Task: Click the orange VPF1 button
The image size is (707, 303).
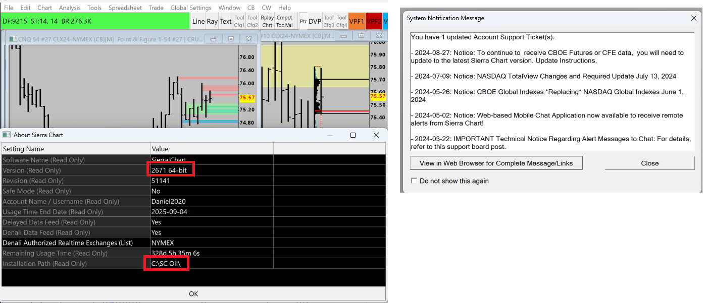Action: click(357, 21)
